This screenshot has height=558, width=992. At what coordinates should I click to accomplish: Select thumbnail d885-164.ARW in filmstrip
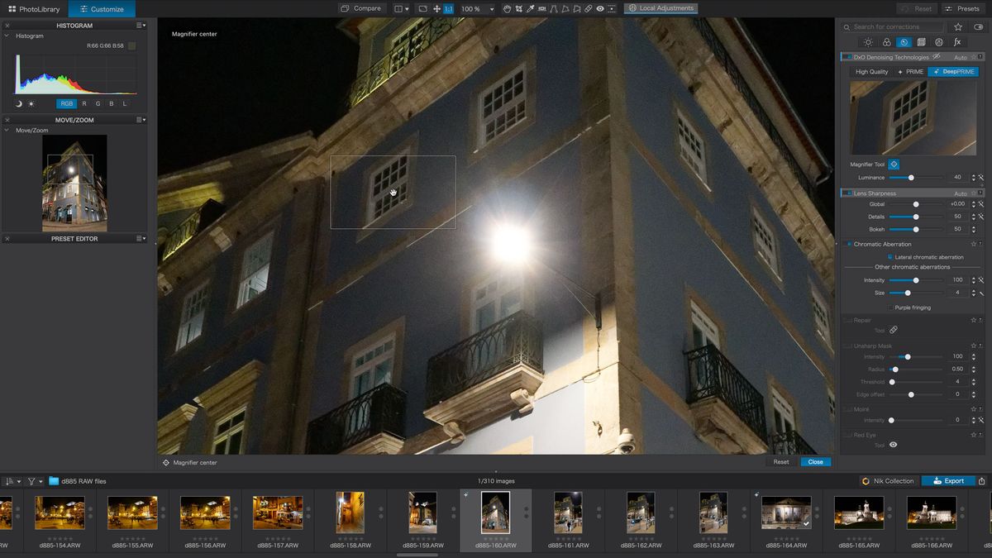[785, 513]
